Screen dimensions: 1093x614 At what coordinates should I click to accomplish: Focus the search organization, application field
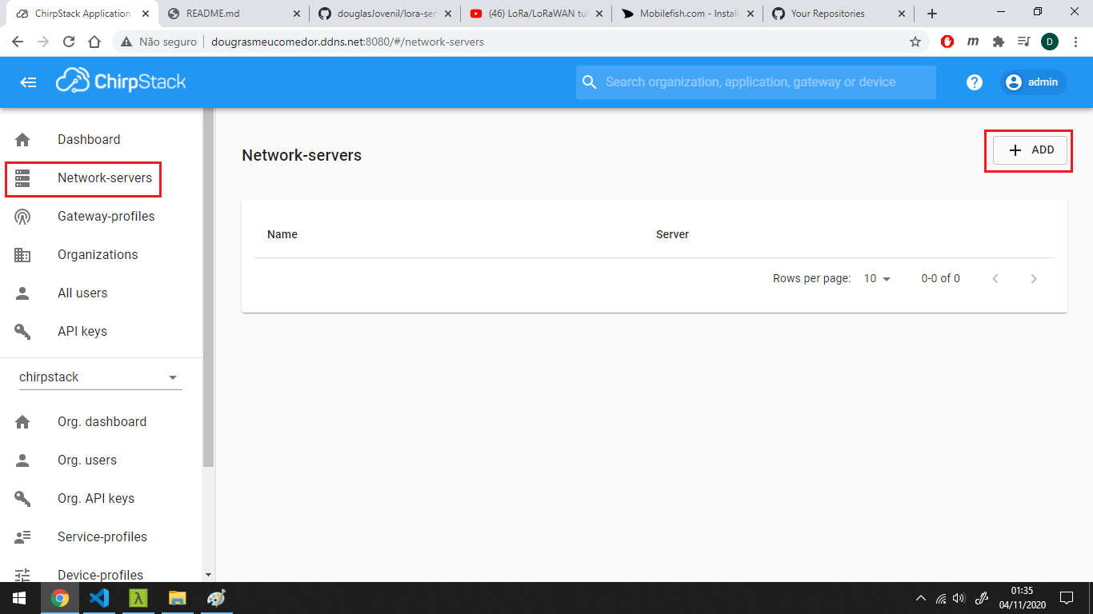(756, 82)
